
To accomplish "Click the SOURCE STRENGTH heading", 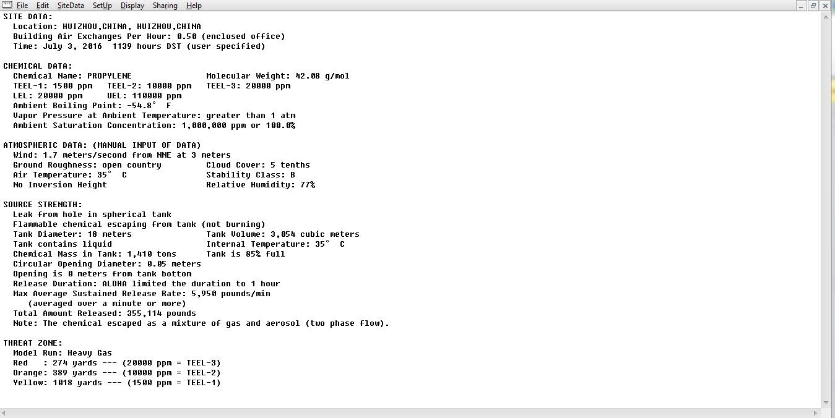I will [43, 205].
